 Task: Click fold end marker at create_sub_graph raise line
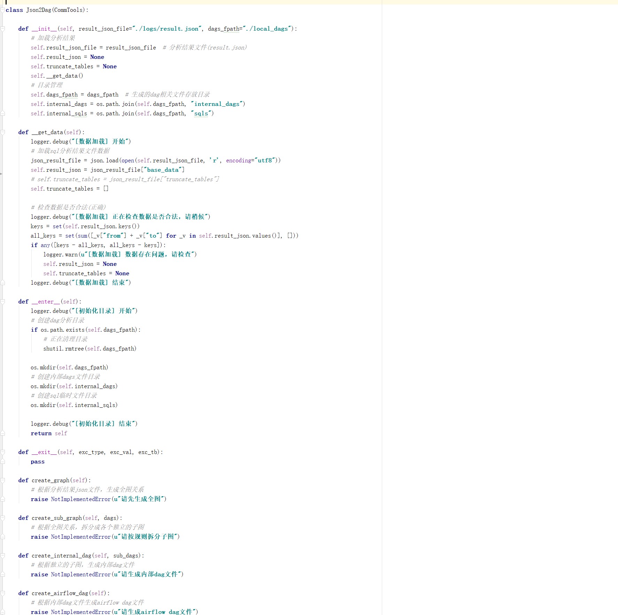pos(2,537)
